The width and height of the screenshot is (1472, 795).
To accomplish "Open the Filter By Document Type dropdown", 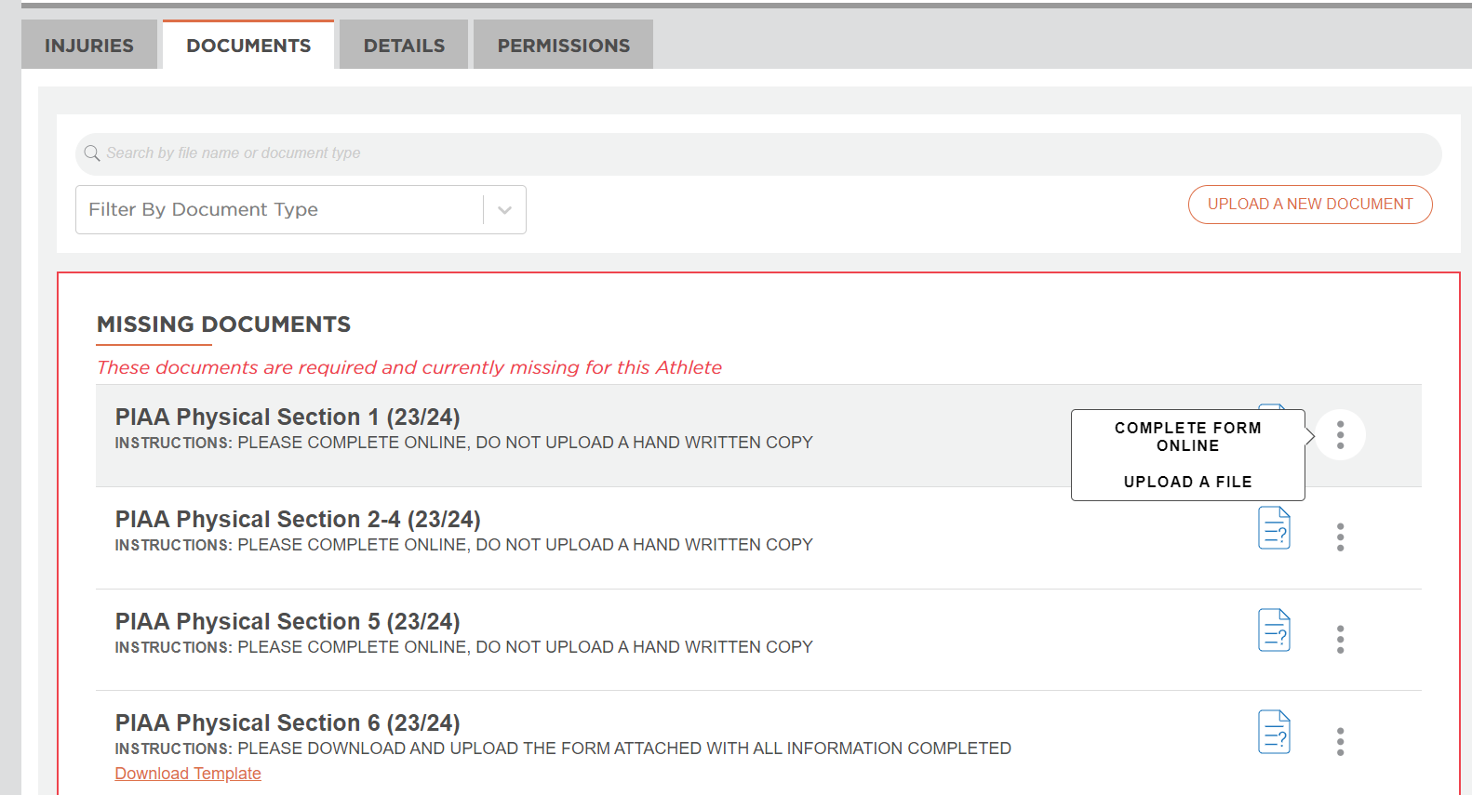I will (x=301, y=209).
